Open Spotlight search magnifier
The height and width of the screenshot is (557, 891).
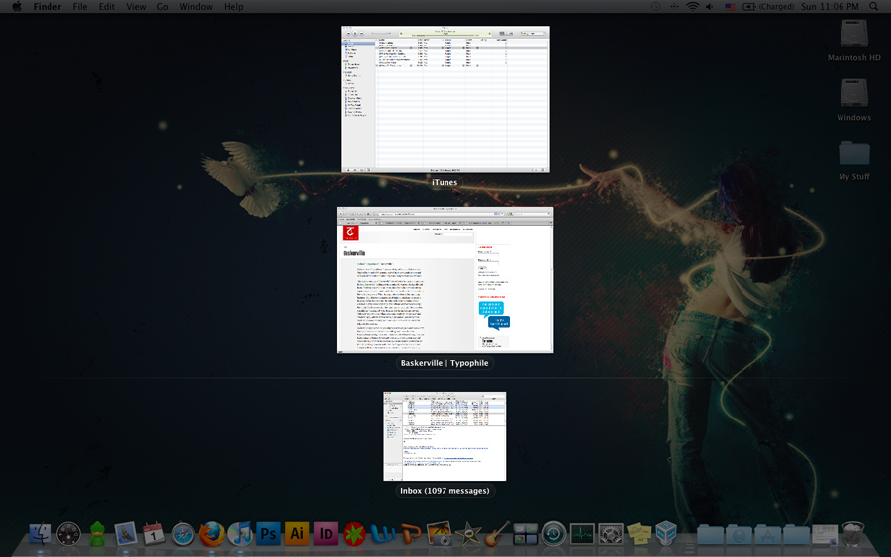click(874, 6)
